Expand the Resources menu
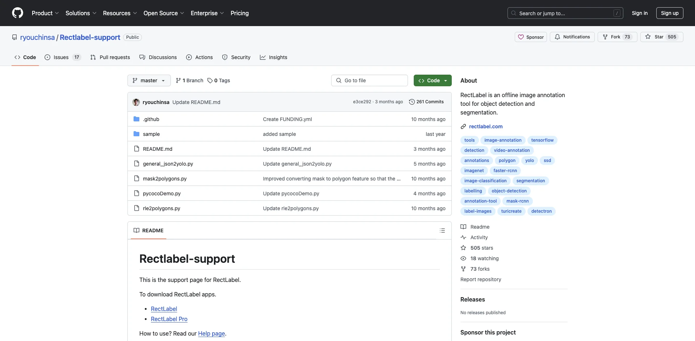Screen dimensions: 695x341 pyautogui.click(x=120, y=13)
